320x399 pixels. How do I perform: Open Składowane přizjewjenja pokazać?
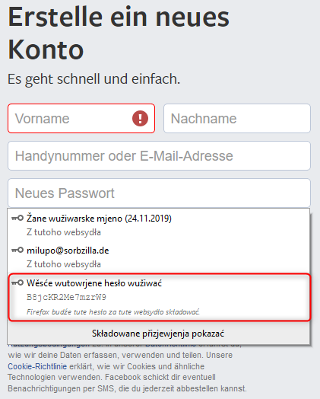158,334
